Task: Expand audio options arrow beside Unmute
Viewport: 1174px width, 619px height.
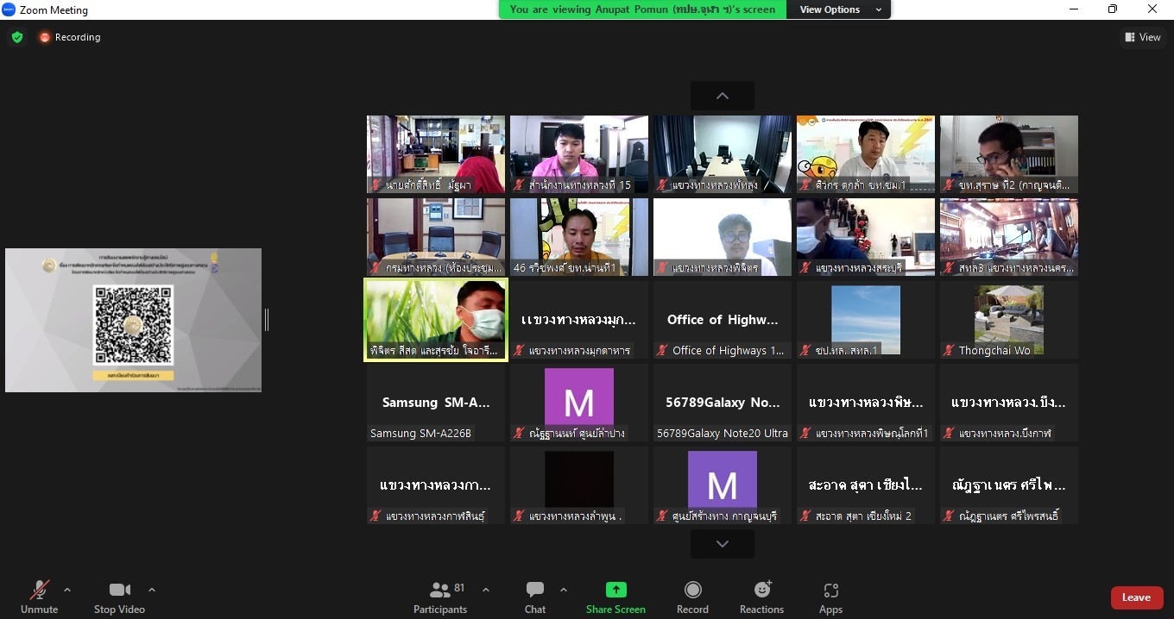Action: point(67,591)
